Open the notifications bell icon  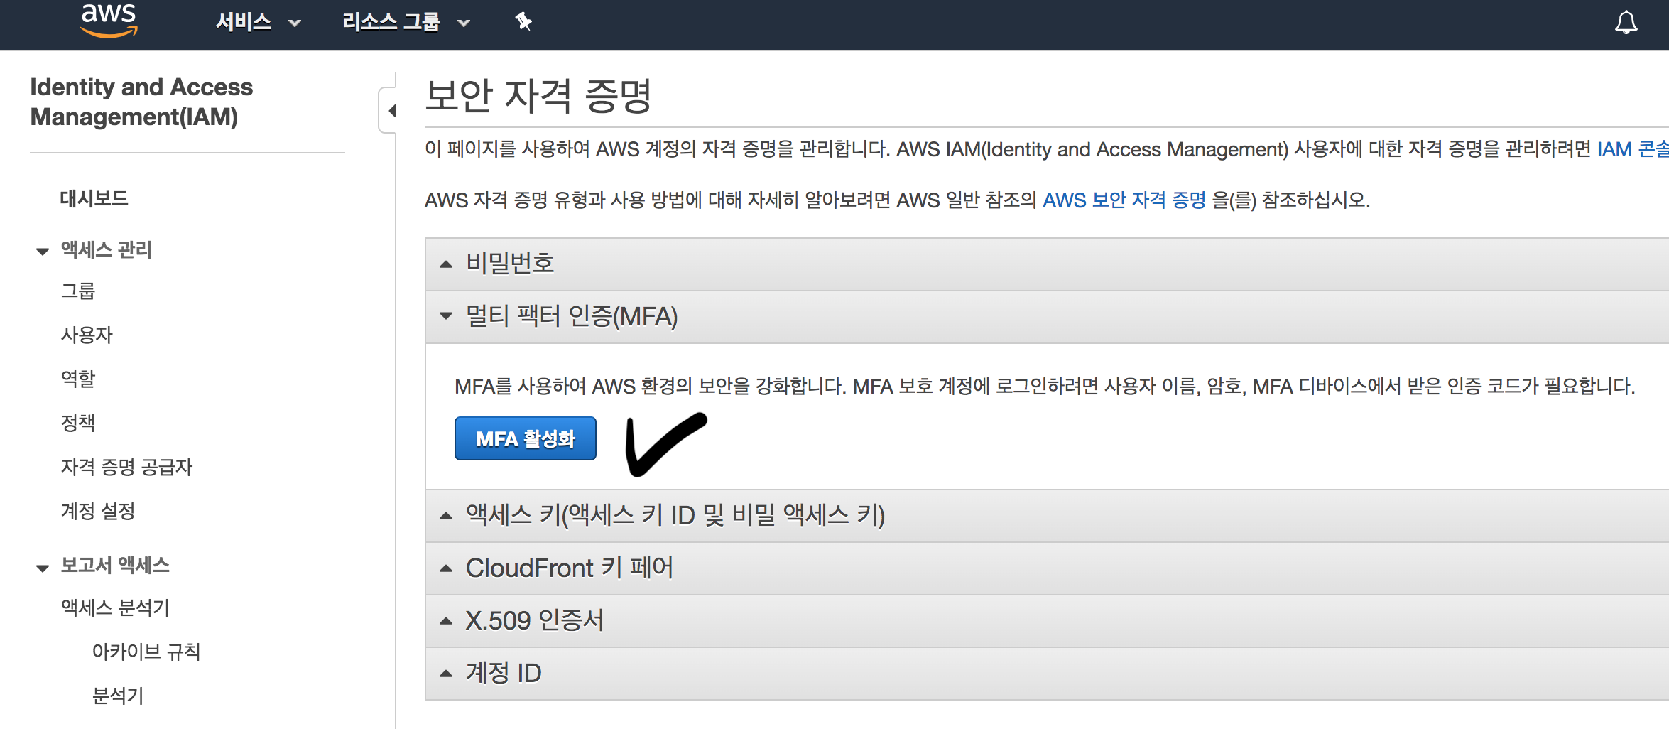[x=1626, y=23]
